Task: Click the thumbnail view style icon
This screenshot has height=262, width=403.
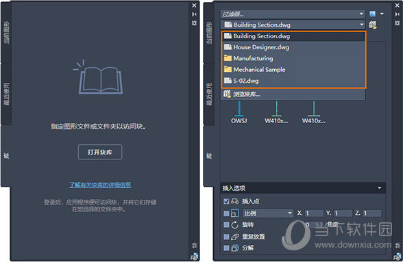Action: [372, 14]
